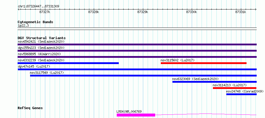Screen dimensions: 265x118
Task: Click the chr1:87326447..87331309 coordinate label
Action: (x=38, y=7)
